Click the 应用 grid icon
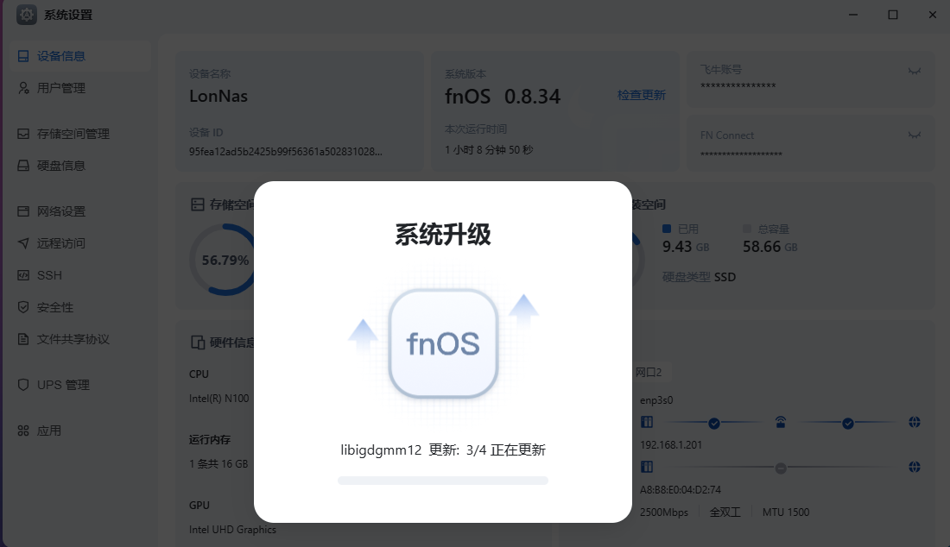Screen dimensions: 950x547 click(x=23, y=431)
